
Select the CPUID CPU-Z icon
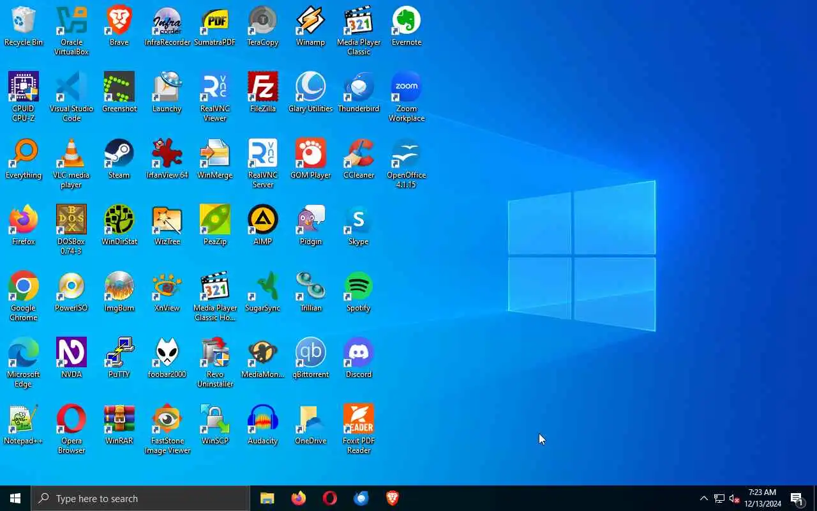point(24,98)
